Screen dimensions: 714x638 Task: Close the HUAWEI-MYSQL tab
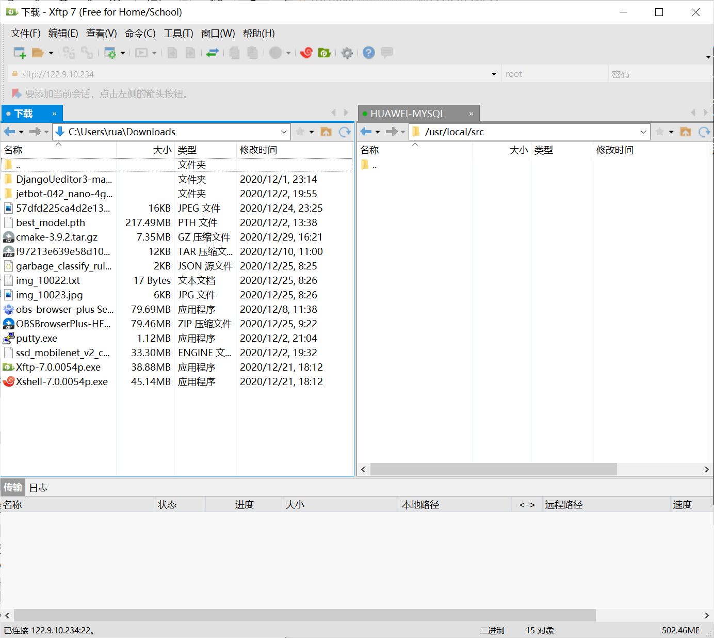point(471,114)
